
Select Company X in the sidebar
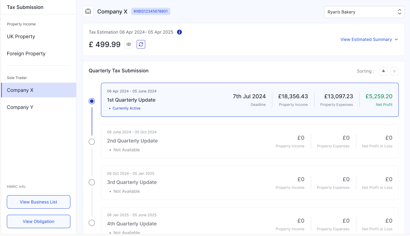(x=20, y=90)
